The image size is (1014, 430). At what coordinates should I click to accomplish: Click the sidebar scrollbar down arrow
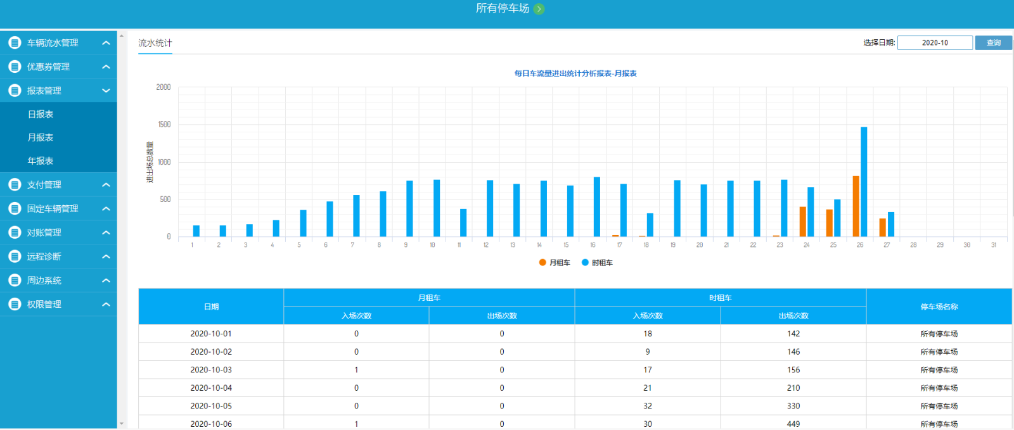pyautogui.click(x=121, y=424)
